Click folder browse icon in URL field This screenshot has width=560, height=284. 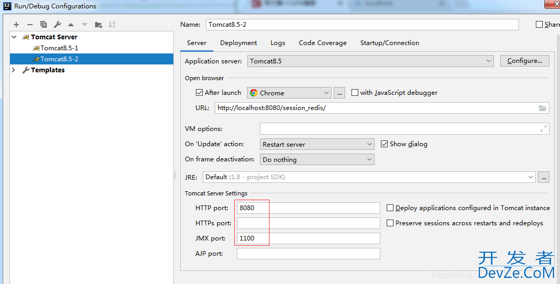(x=543, y=108)
